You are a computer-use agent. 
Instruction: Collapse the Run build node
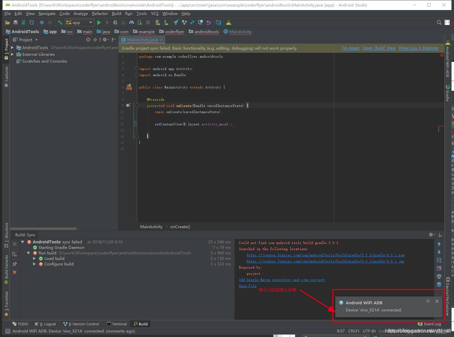coord(29,253)
